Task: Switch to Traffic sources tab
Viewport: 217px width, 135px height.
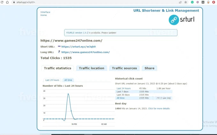Action: click(124, 68)
